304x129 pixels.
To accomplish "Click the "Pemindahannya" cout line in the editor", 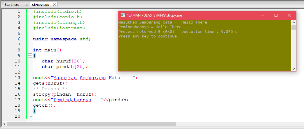I will [81, 100].
